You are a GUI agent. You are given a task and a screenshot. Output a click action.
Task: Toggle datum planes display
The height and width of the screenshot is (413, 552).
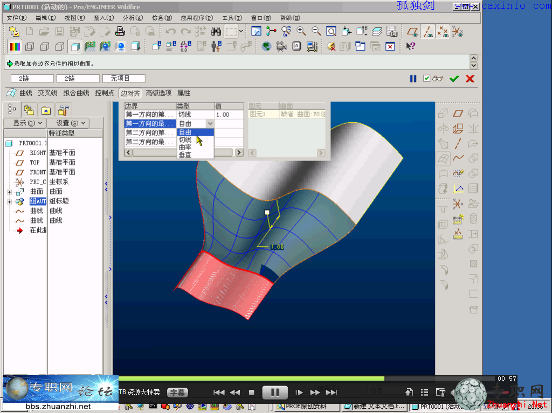pyautogui.click(x=412, y=32)
